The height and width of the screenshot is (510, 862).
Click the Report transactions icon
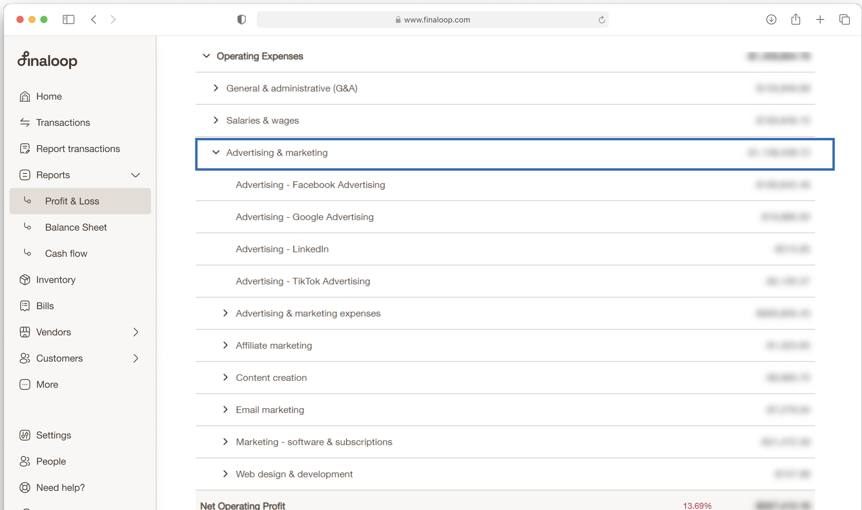pos(25,149)
